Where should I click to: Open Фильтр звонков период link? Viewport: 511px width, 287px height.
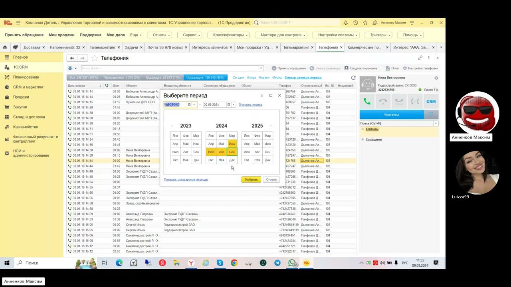pos(303,78)
